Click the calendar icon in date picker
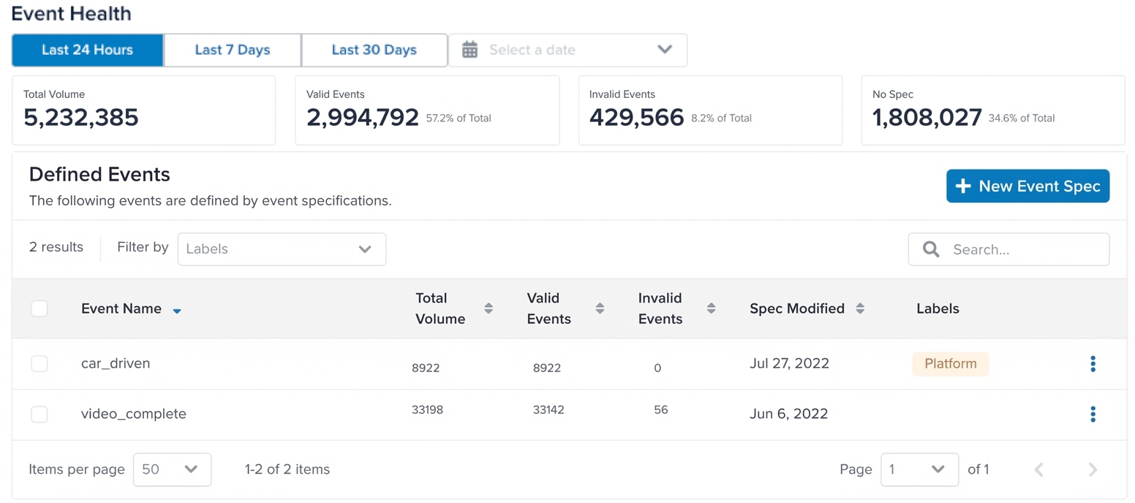The width and height of the screenshot is (1135, 503). [470, 50]
